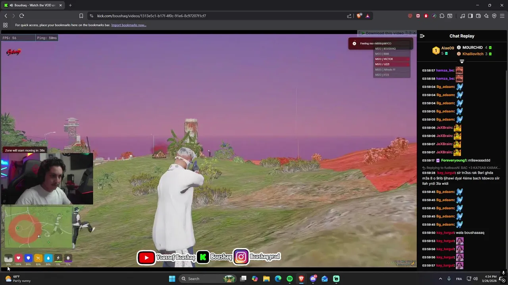This screenshot has height=285, width=508.
Task: Open File Explorer from the taskbar
Action: [266, 279]
